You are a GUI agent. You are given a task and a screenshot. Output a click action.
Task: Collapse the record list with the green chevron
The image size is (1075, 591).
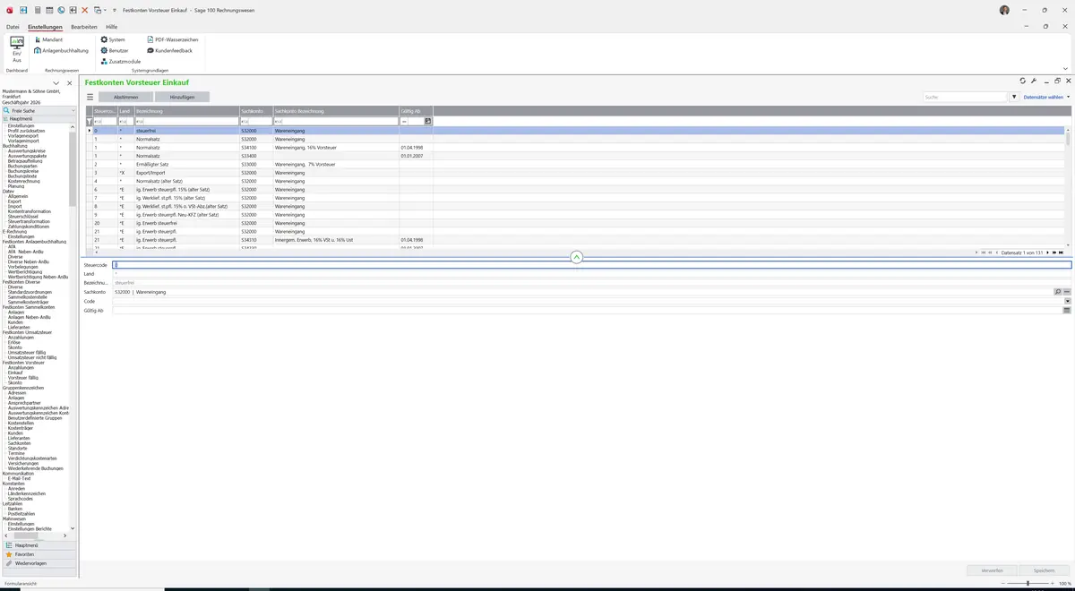pos(576,257)
